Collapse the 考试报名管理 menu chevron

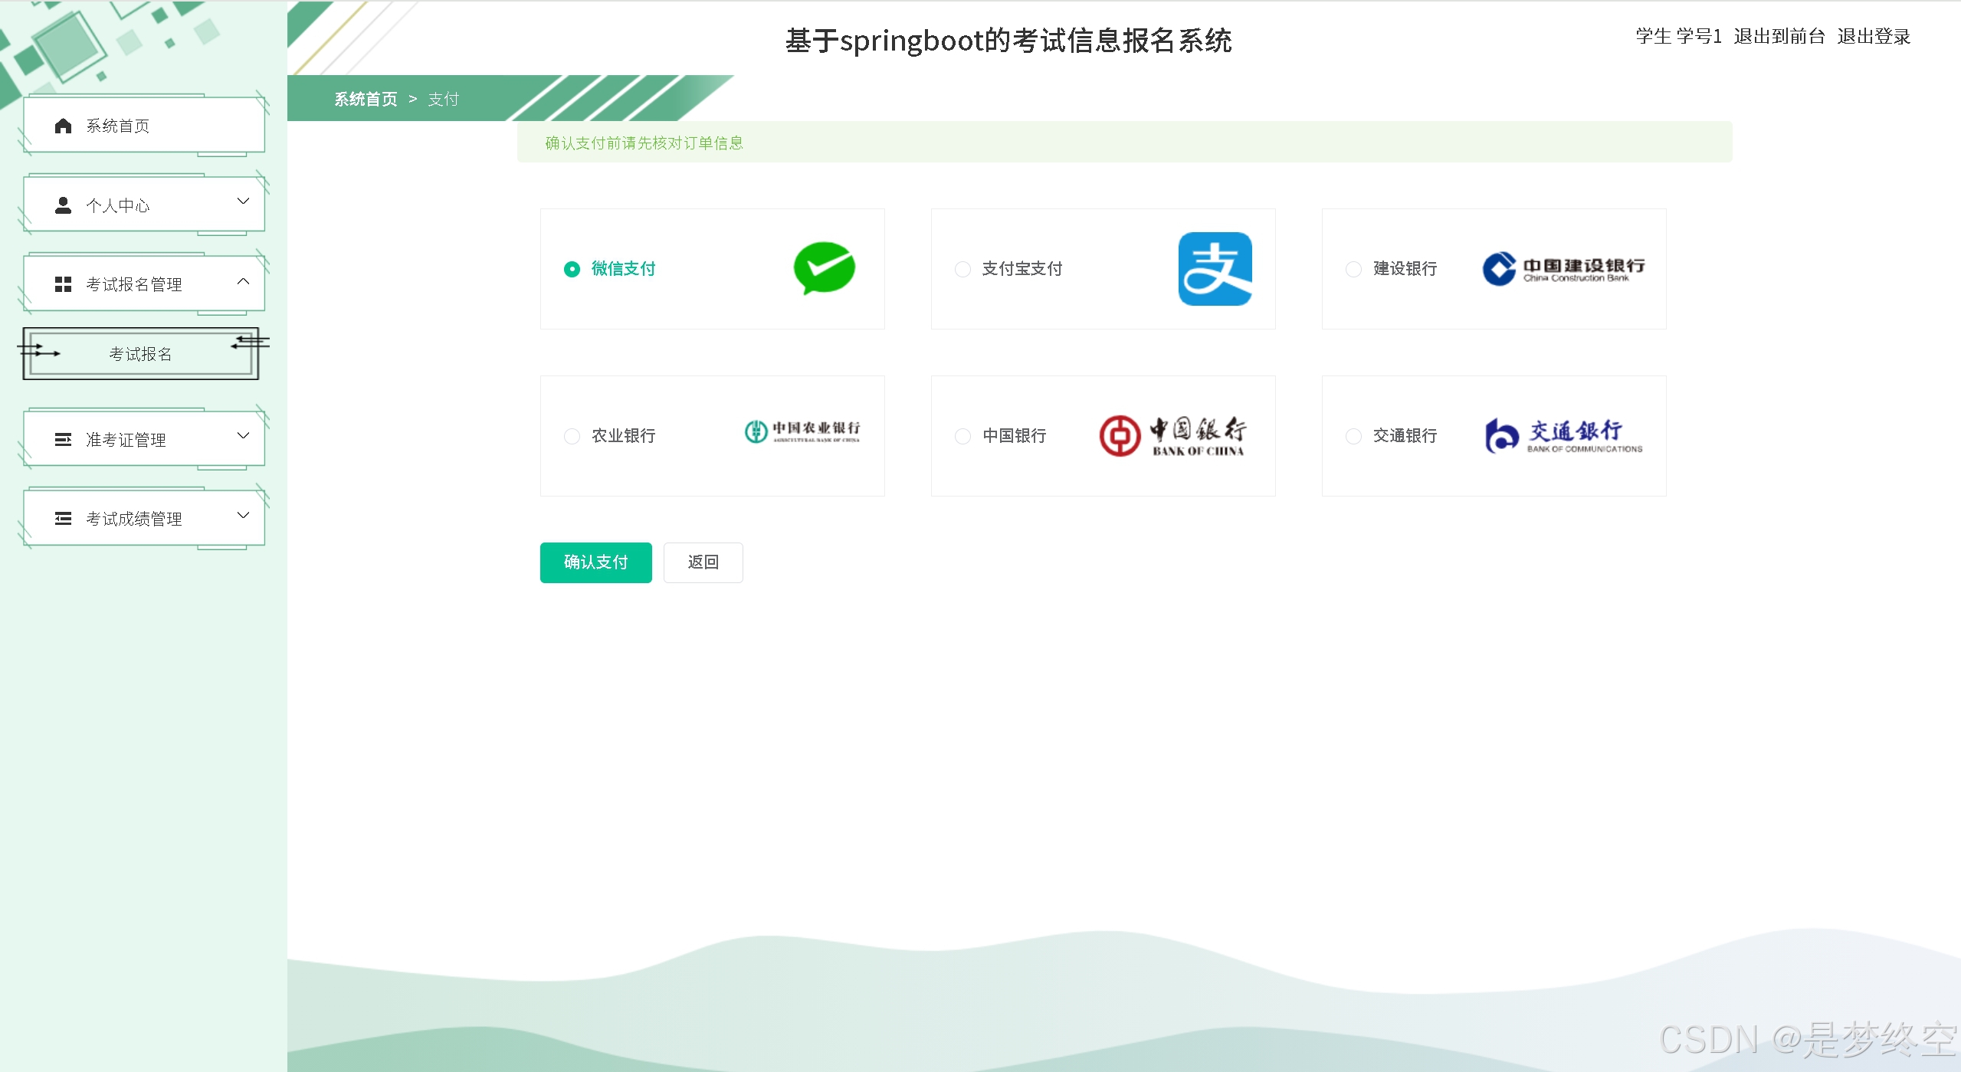[243, 281]
